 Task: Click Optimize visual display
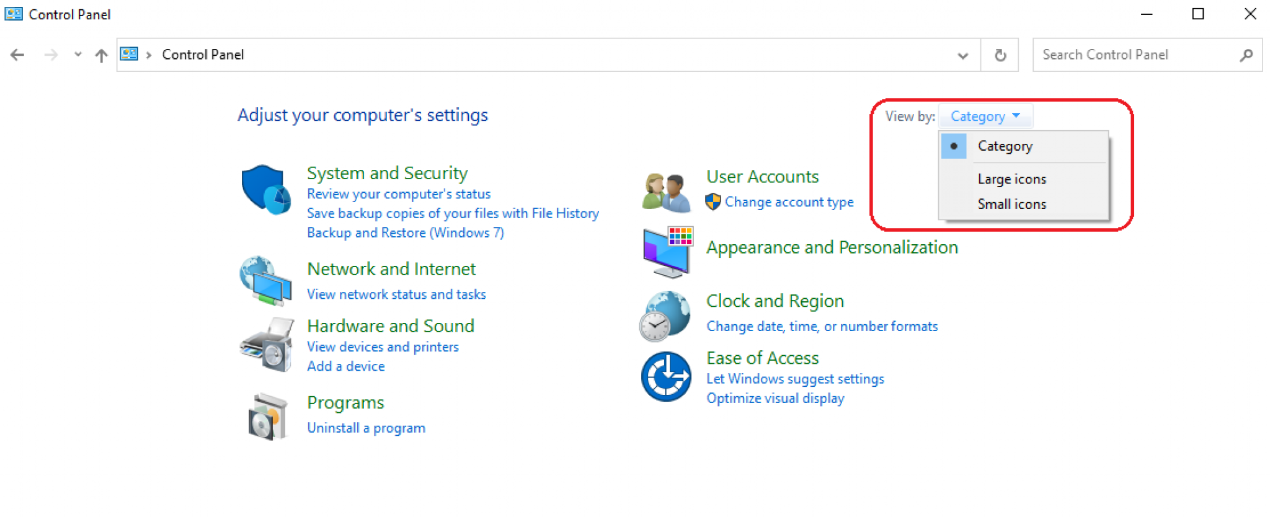776,398
